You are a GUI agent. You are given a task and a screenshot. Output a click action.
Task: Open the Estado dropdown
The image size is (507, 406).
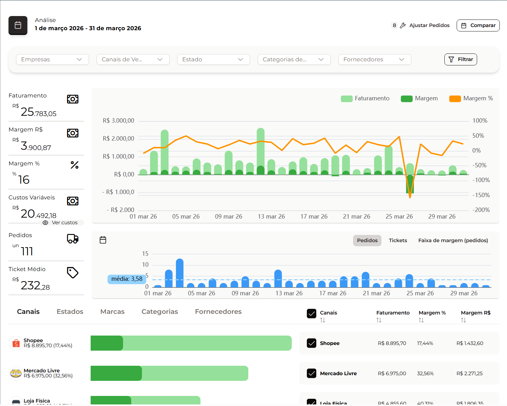214,59
